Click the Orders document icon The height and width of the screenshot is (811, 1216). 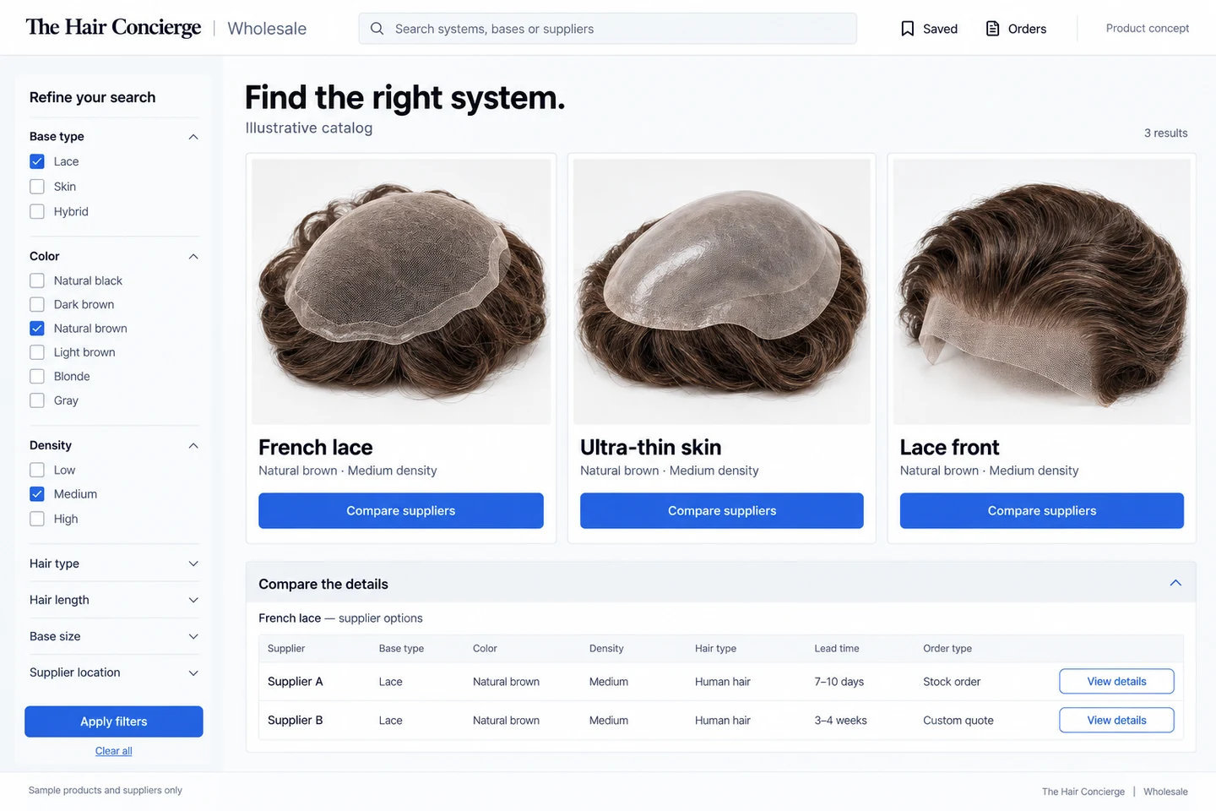click(x=993, y=29)
